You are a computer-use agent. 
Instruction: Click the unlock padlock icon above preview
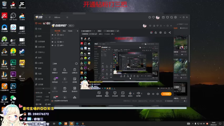point(156,32)
